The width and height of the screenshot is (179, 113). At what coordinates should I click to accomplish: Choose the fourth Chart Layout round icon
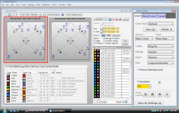(167, 94)
